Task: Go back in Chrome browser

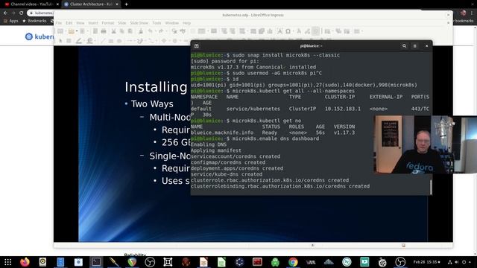Action: point(5,13)
